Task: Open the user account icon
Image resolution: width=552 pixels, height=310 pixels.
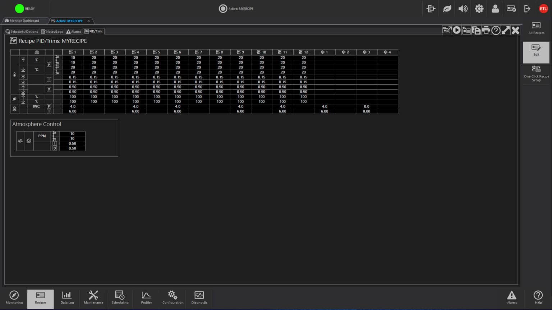Action: (x=495, y=9)
